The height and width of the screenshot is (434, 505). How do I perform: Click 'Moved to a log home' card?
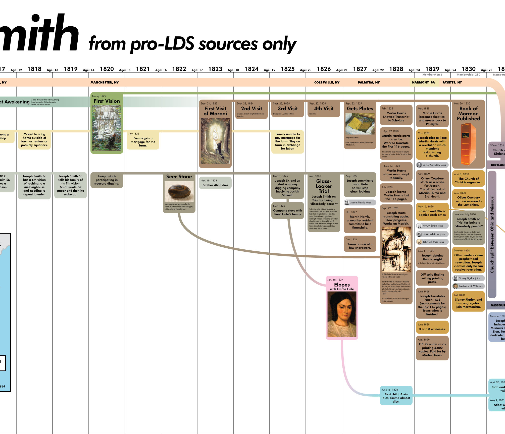point(34,140)
